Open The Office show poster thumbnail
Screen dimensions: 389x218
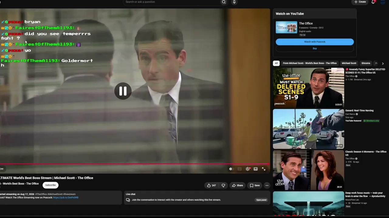[286, 27]
